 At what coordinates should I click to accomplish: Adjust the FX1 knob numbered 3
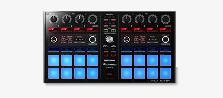(x=80, y=19)
